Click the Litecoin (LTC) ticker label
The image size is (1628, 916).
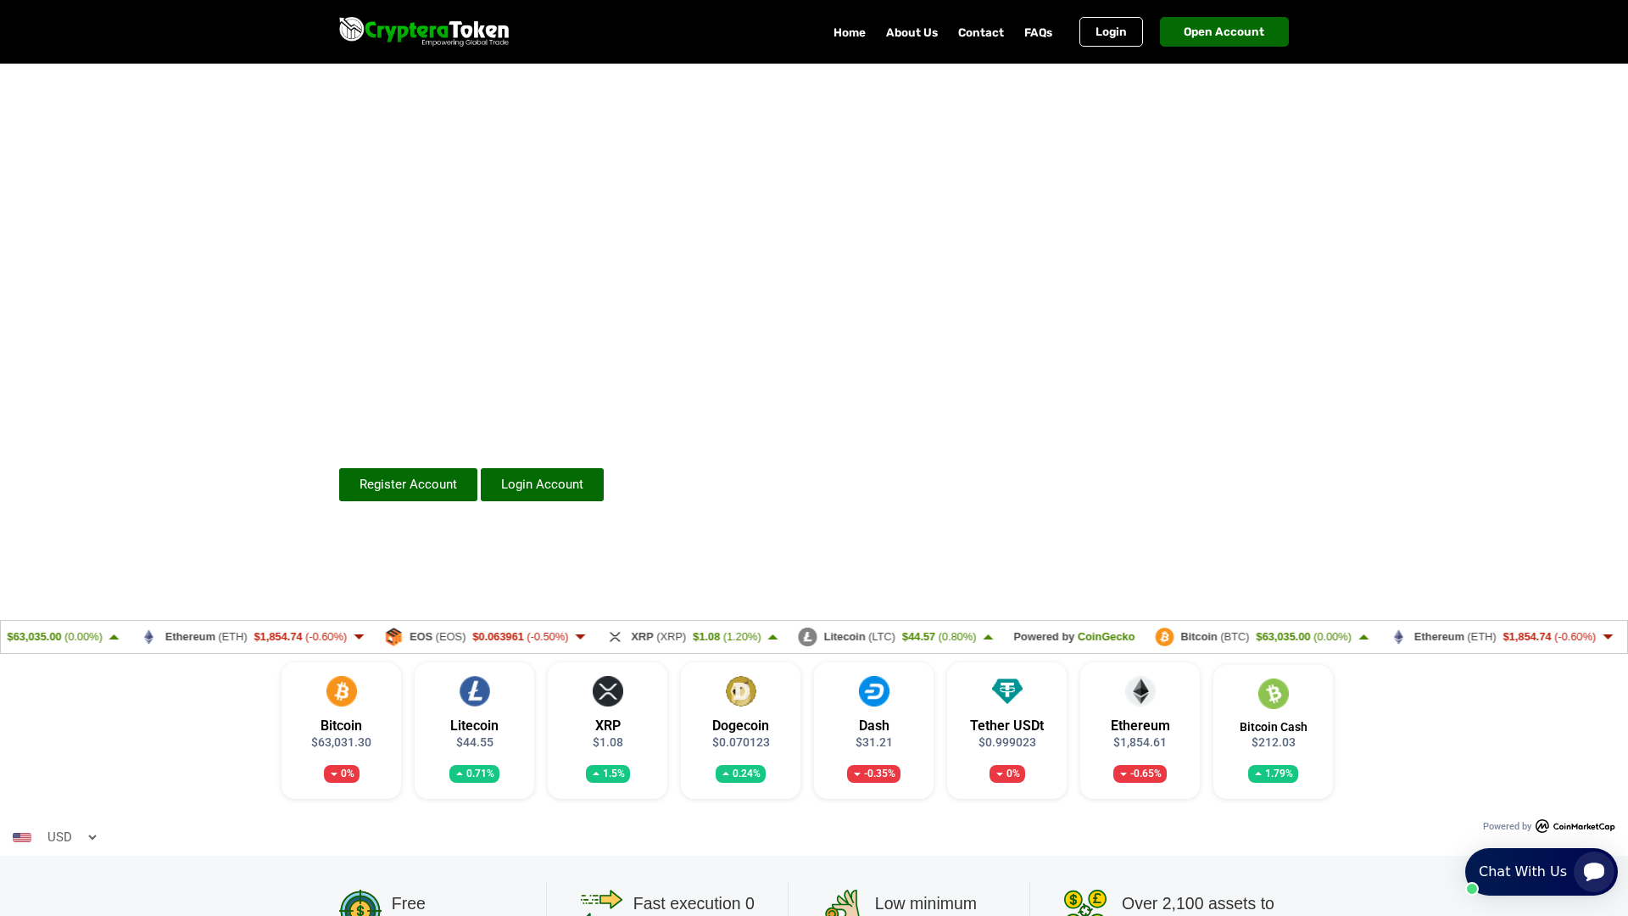[859, 637]
